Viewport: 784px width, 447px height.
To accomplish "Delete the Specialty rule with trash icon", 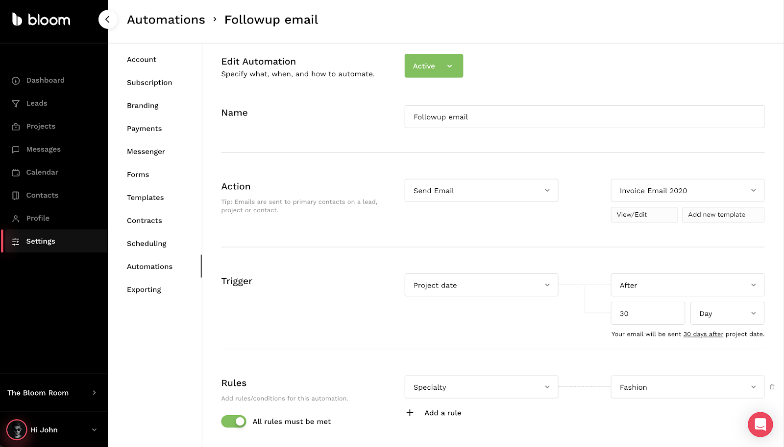I will coord(772,387).
